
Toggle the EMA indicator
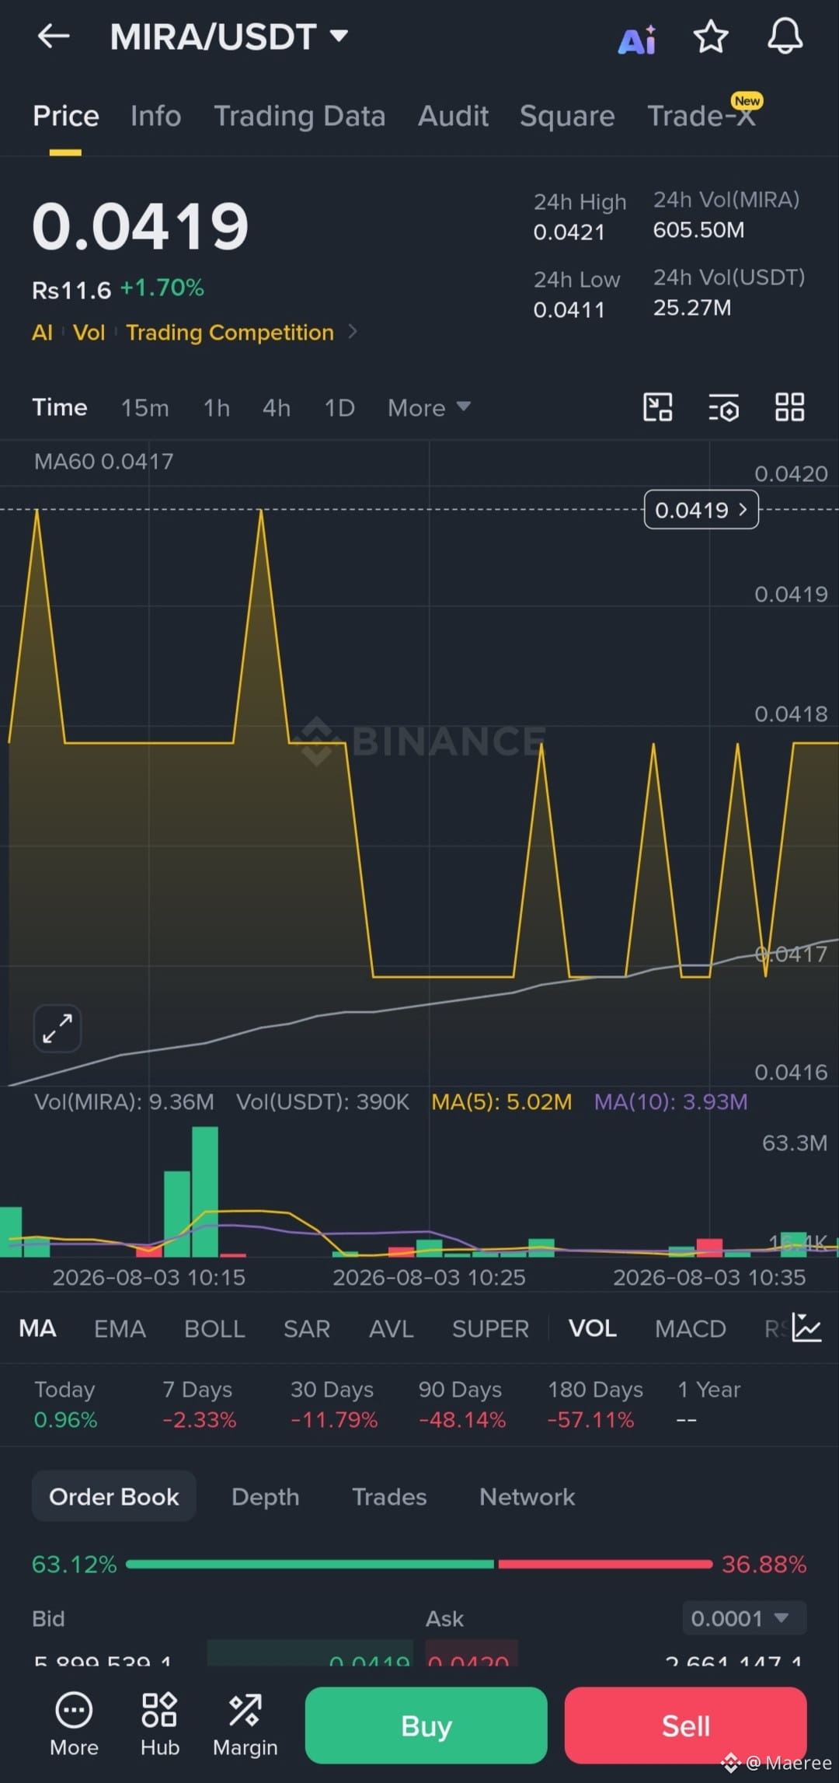pyautogui.click(x=120, y=1328)
